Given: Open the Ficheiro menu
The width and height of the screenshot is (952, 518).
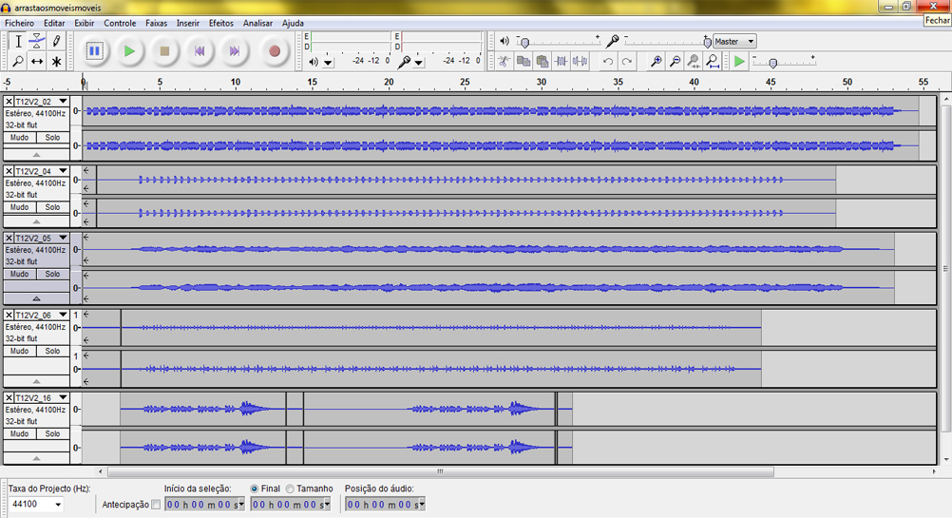Looking at the screenshot, I should pos(19,23).
